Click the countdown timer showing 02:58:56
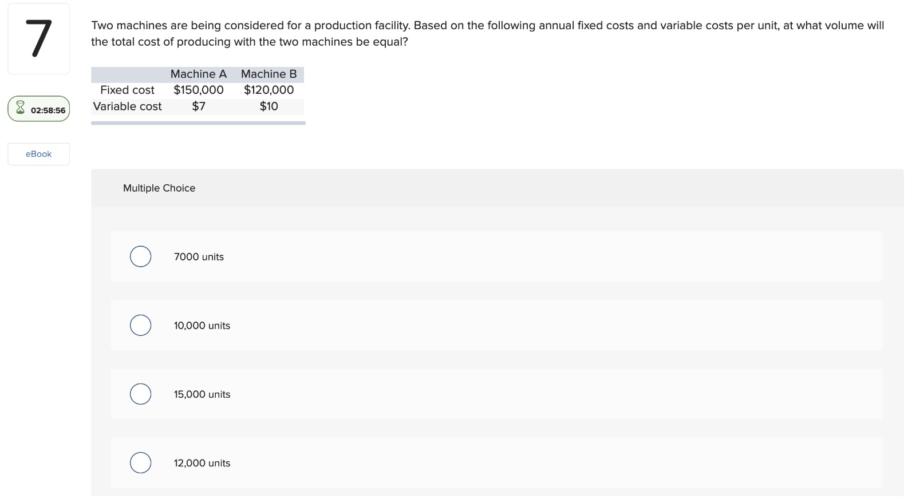Image resolution: width=916 pixels, height=503 pixels. coord(48,110)
